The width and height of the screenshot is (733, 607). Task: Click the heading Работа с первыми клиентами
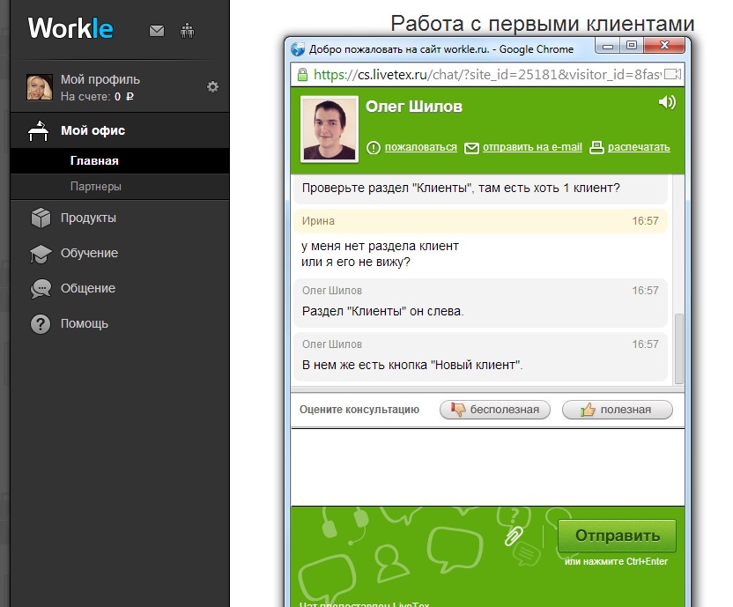click(x=543, y=24)
